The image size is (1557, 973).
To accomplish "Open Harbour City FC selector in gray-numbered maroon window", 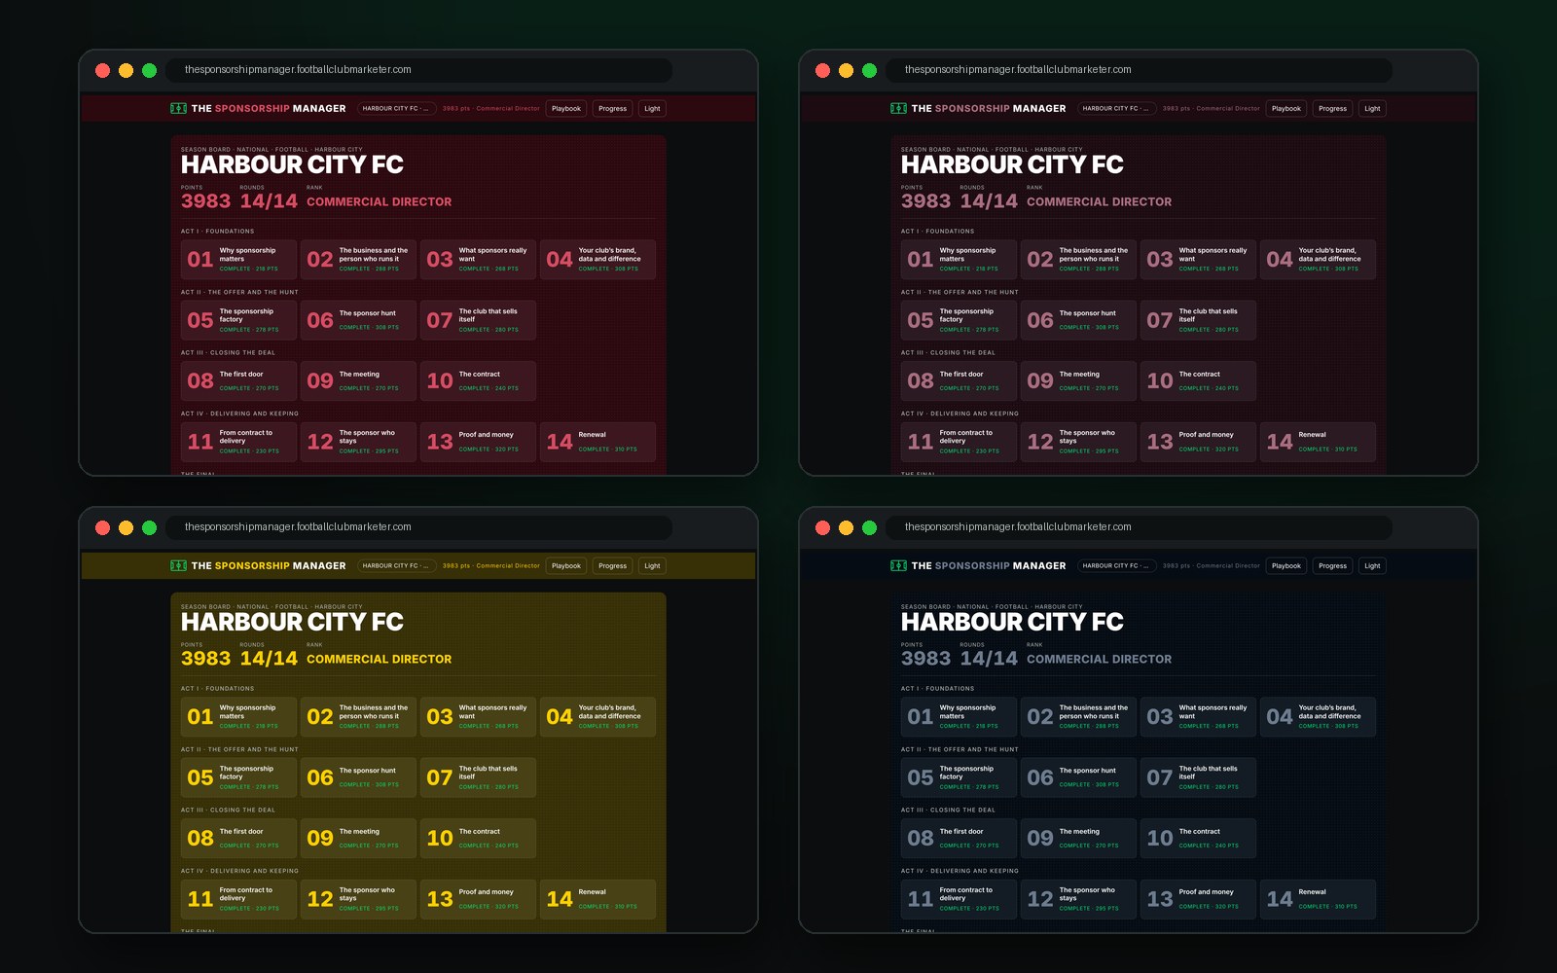I will 1115,108.
